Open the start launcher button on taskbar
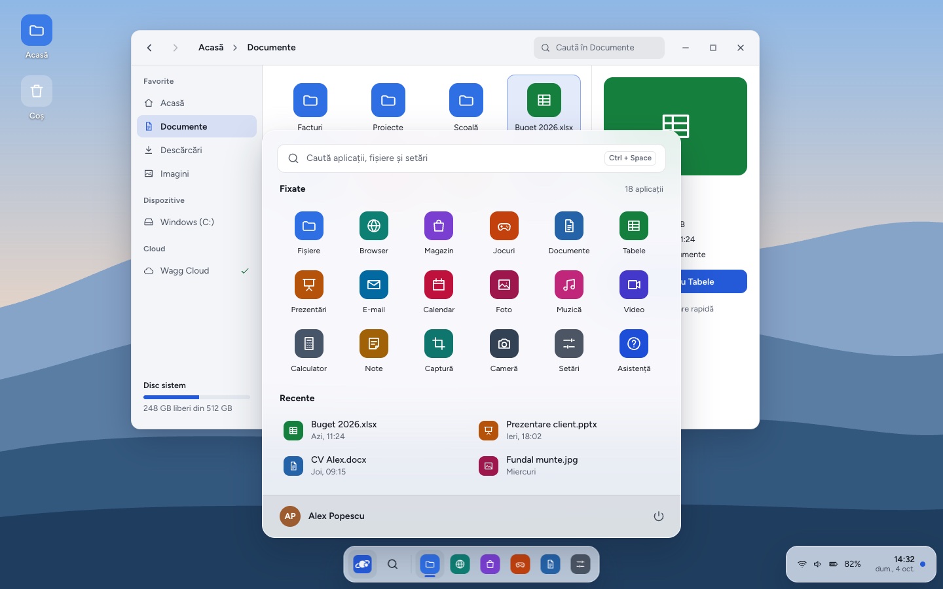The height and width of the screenshot is (589, 943). pyautogui.click(x=362, y=564)
